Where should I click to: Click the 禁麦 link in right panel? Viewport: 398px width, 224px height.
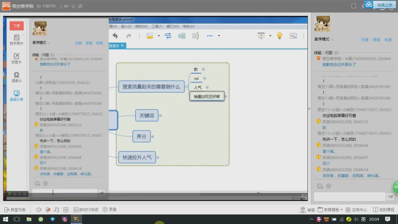[376, 40]
